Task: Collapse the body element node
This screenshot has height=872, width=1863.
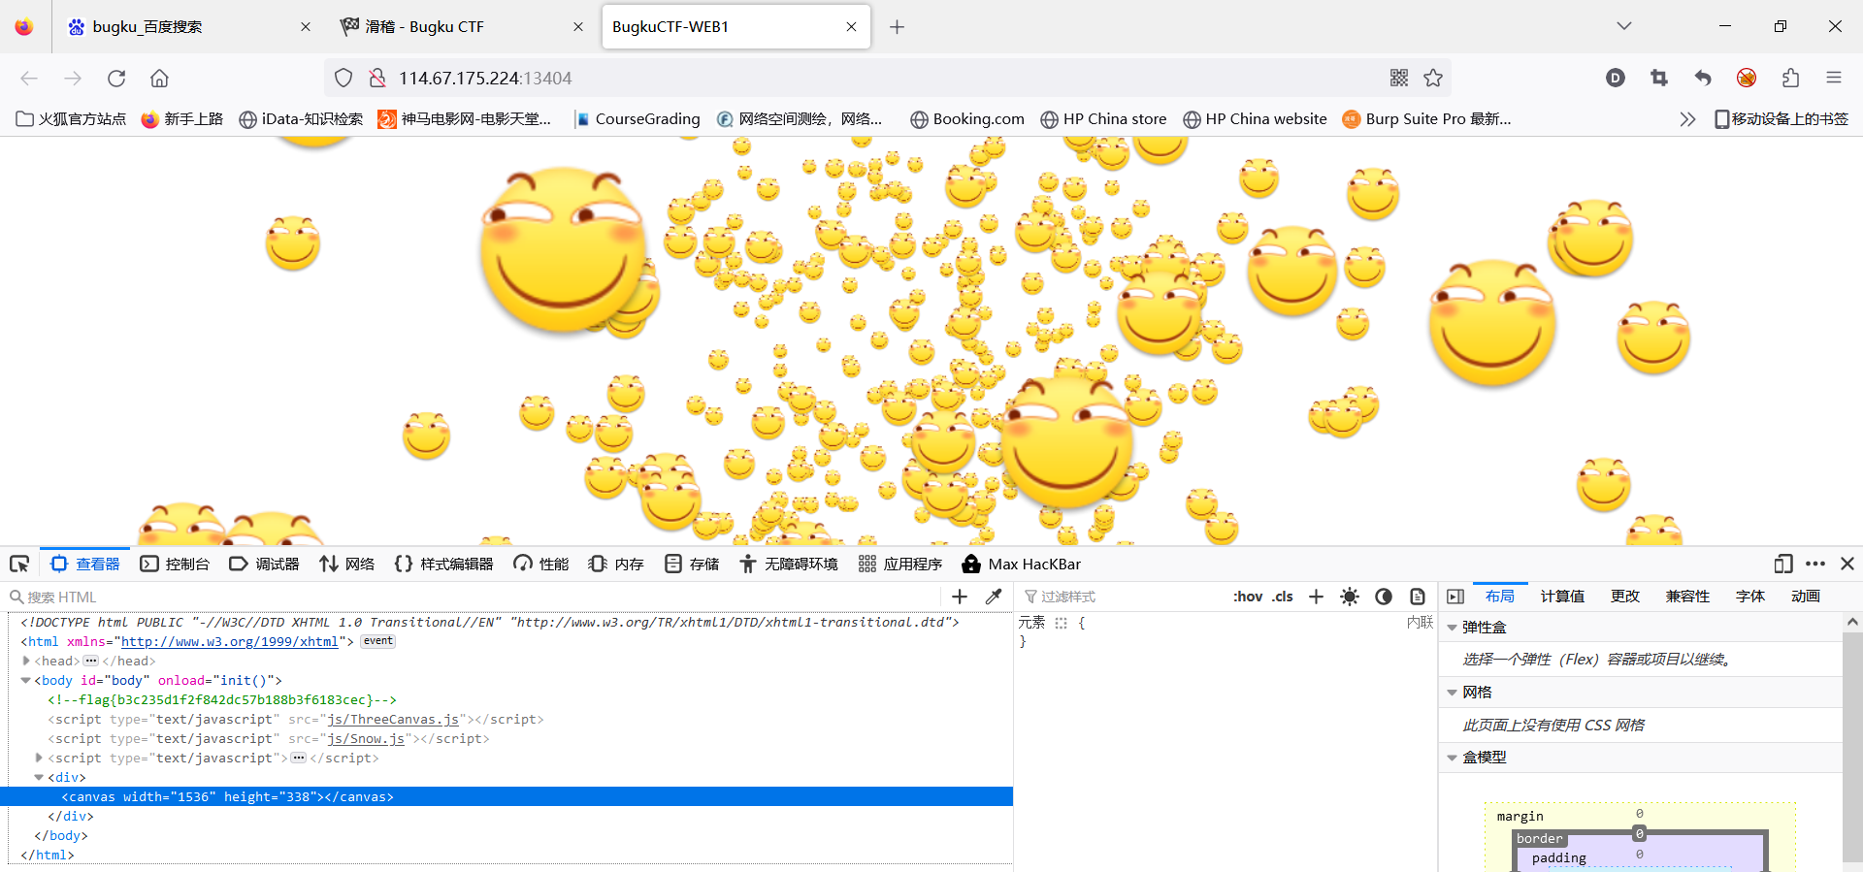Action: [26, 680]
